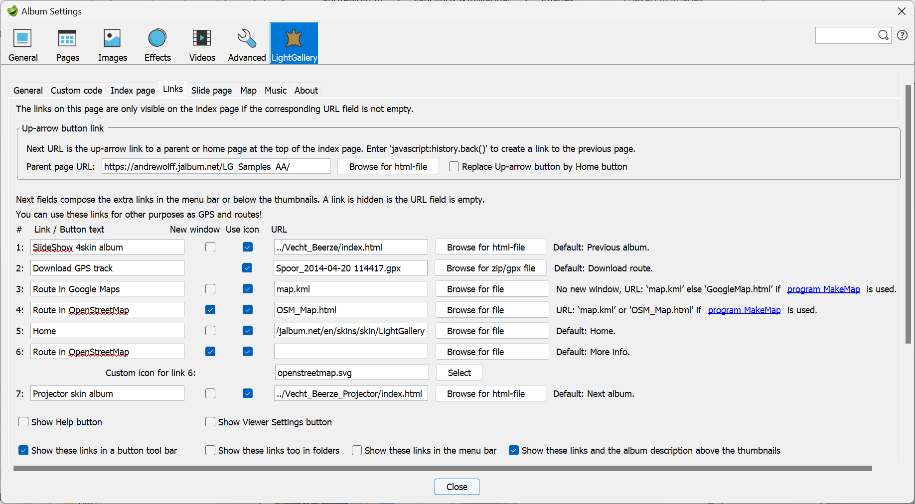
Task: Select the Effects settings icon
Action: point(157,44)
